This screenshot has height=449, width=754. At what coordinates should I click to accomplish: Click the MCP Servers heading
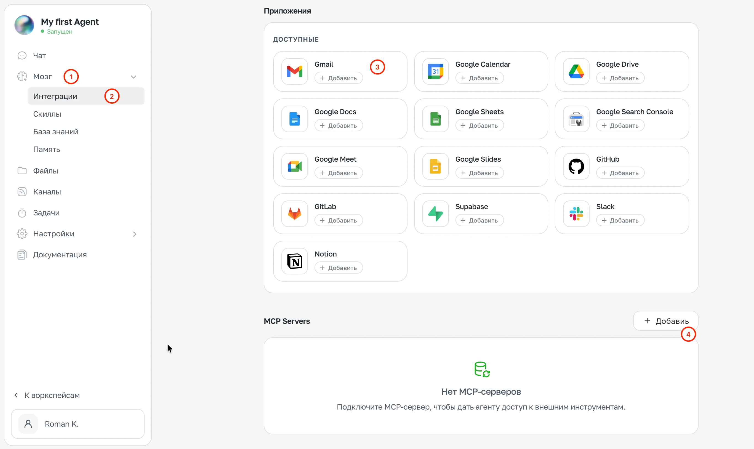coord(287,321)
